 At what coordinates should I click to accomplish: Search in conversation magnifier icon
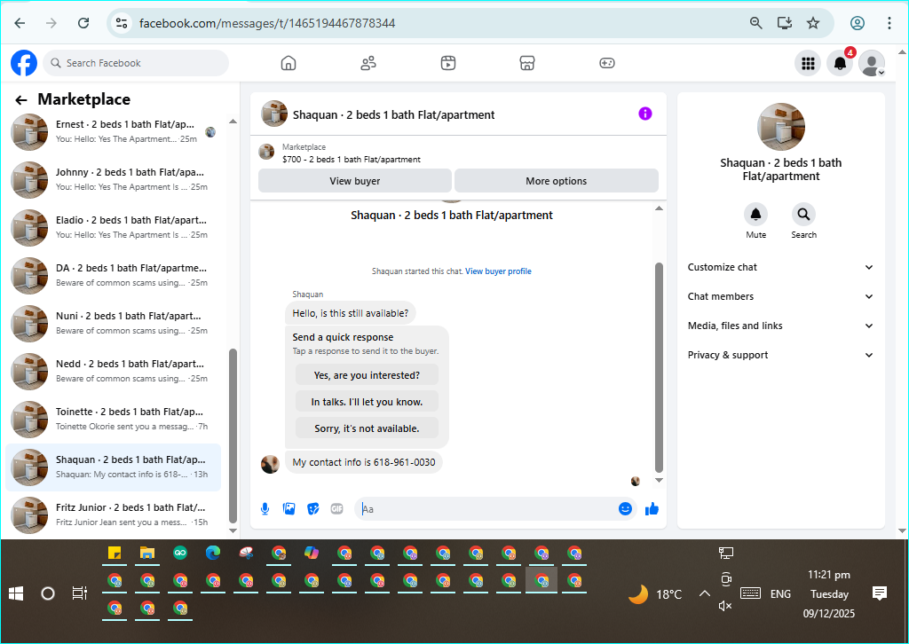(x=803, y=215)
